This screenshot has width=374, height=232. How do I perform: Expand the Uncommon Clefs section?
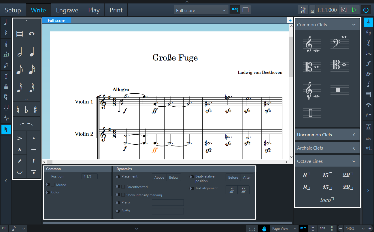tap(354, 135)
